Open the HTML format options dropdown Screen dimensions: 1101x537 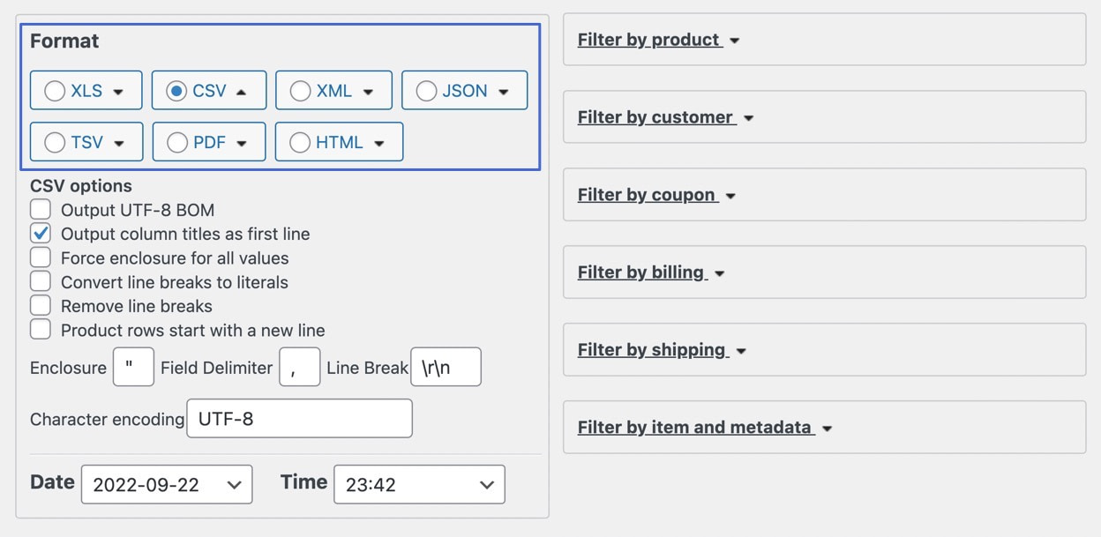379,142
